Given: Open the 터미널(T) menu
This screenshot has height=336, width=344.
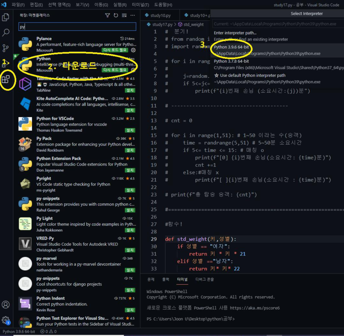Looking at the screenshot, I should 140,5.
